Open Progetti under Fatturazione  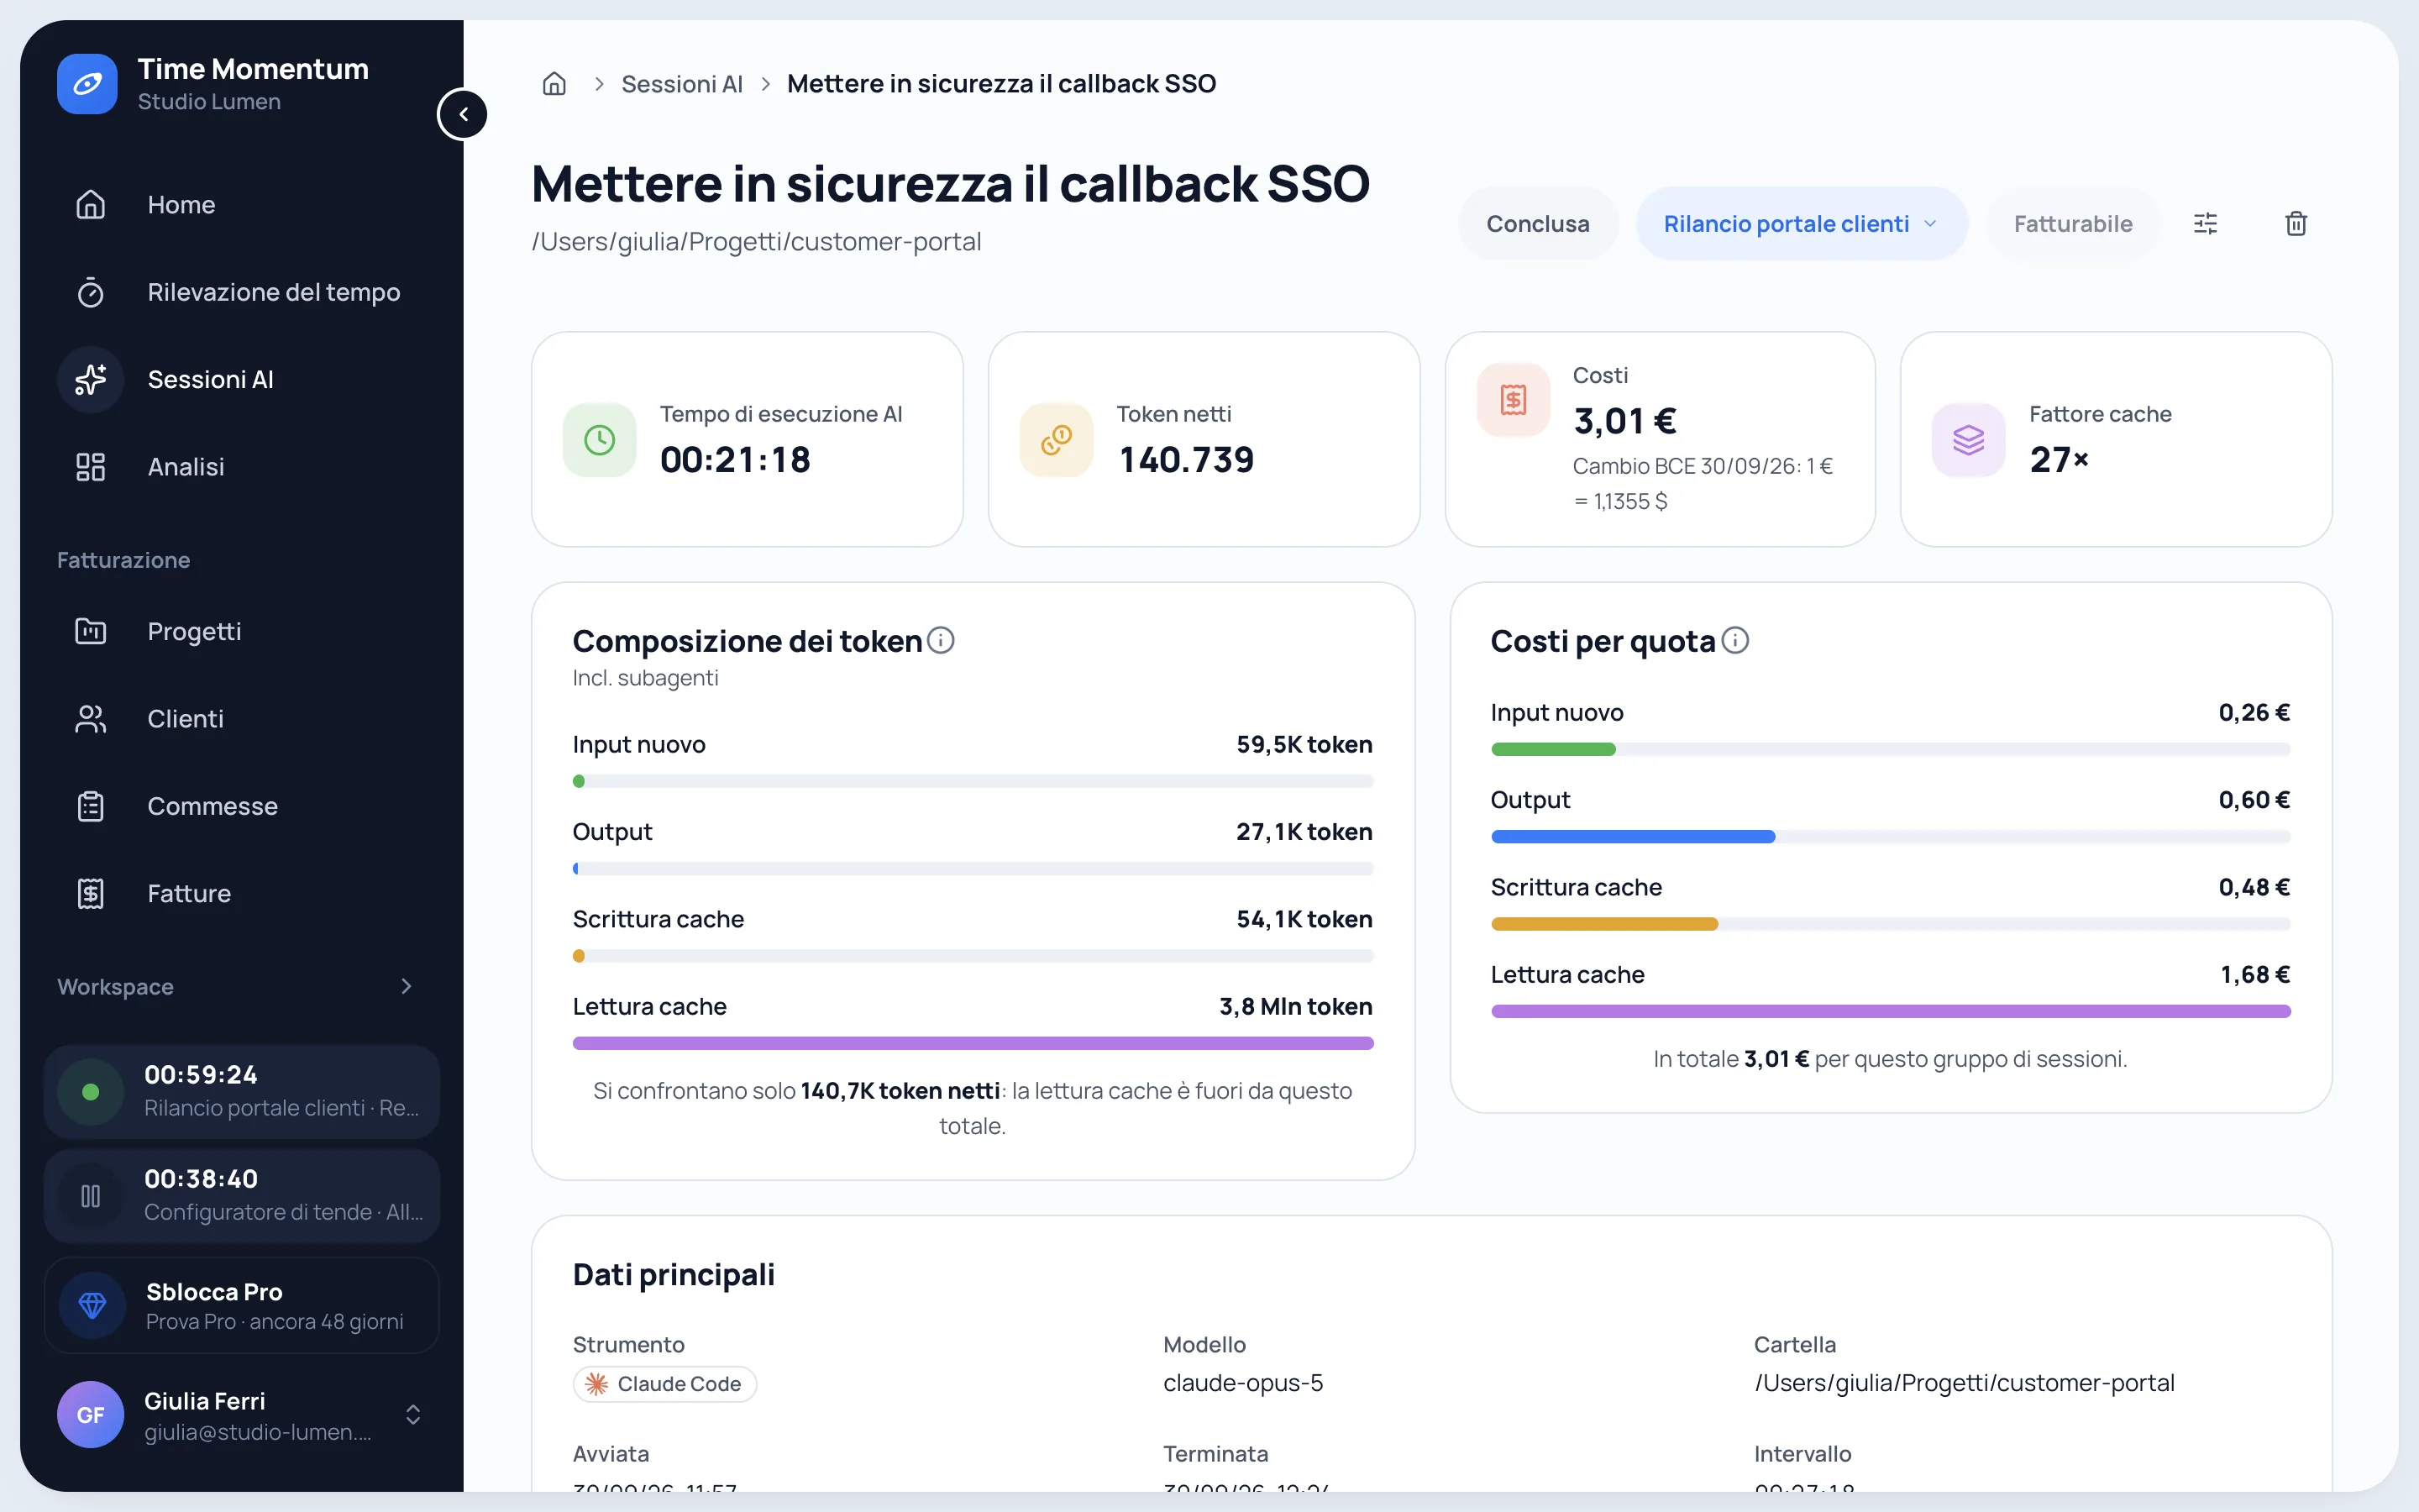tap(242, 632)
